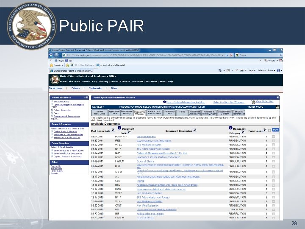The width and height of the screenshot is (305, 229).
Task: Open the Non-Final Rejection document link
Action: pyautogui.click(x=148, y=206)
